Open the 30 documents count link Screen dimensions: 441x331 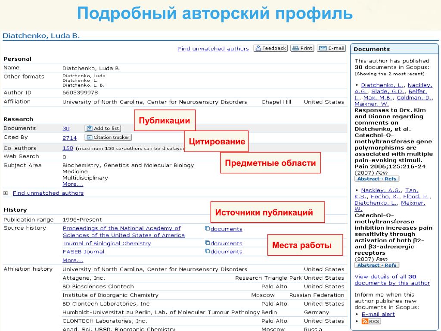click(x=66, y=128)
